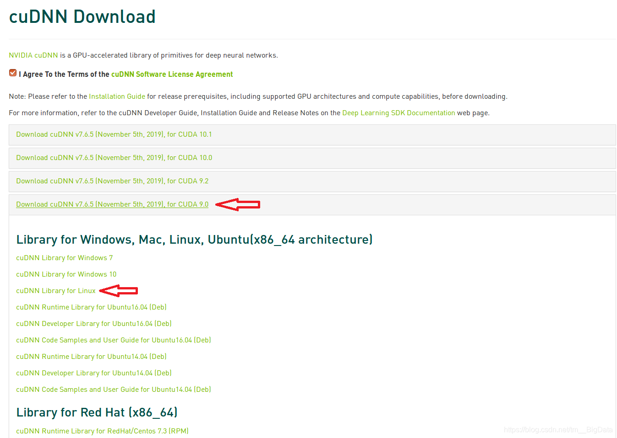Download cuDNN Library for Windows 10
Screen dimensions: 617x438
[66, 274]
